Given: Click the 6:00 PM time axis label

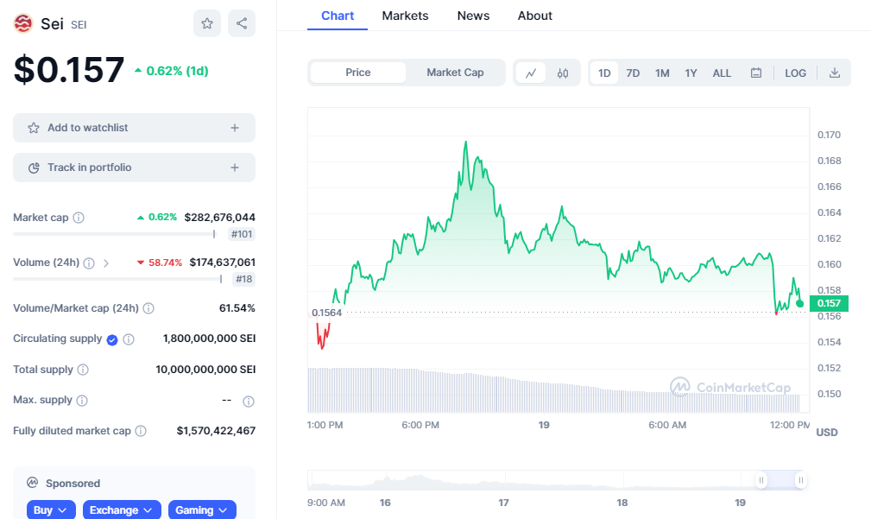Looking at the screenshot, I should pyautogui.click(x=420, y=425).
